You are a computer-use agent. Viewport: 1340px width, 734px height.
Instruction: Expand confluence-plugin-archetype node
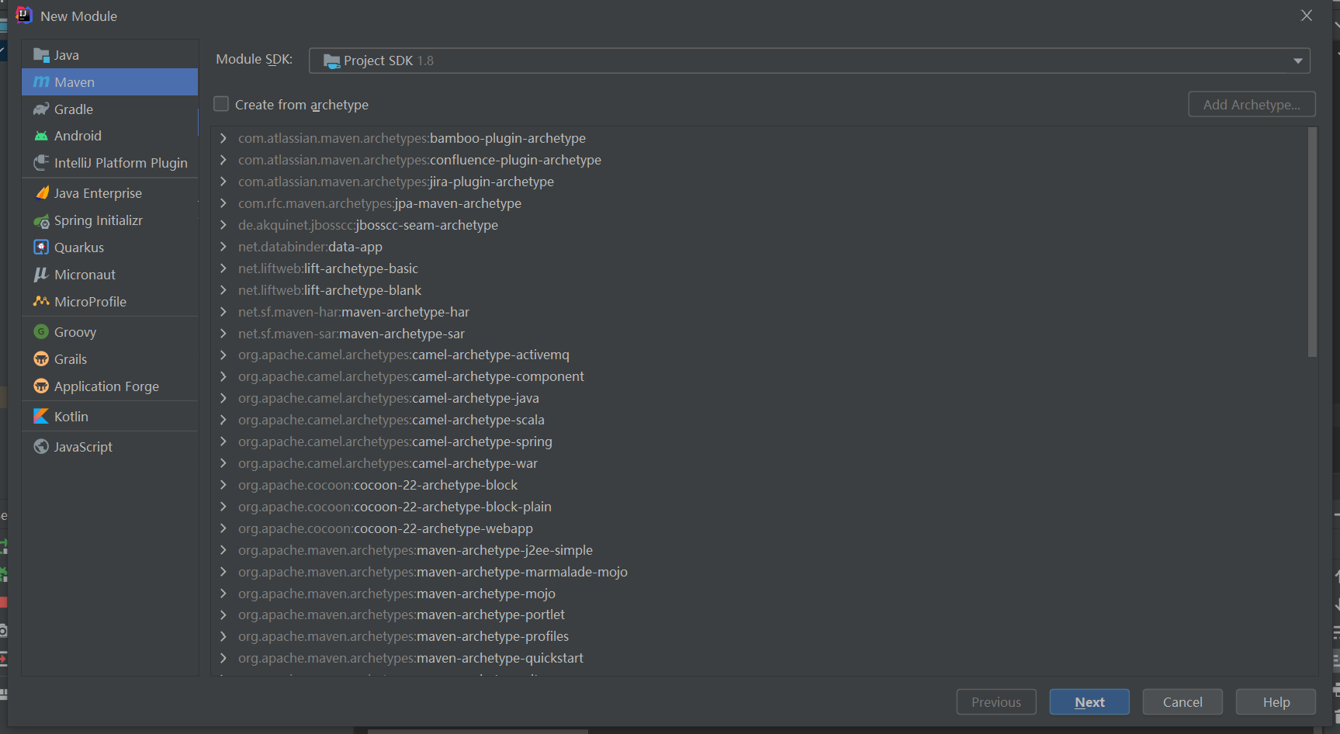coord(223,160)
